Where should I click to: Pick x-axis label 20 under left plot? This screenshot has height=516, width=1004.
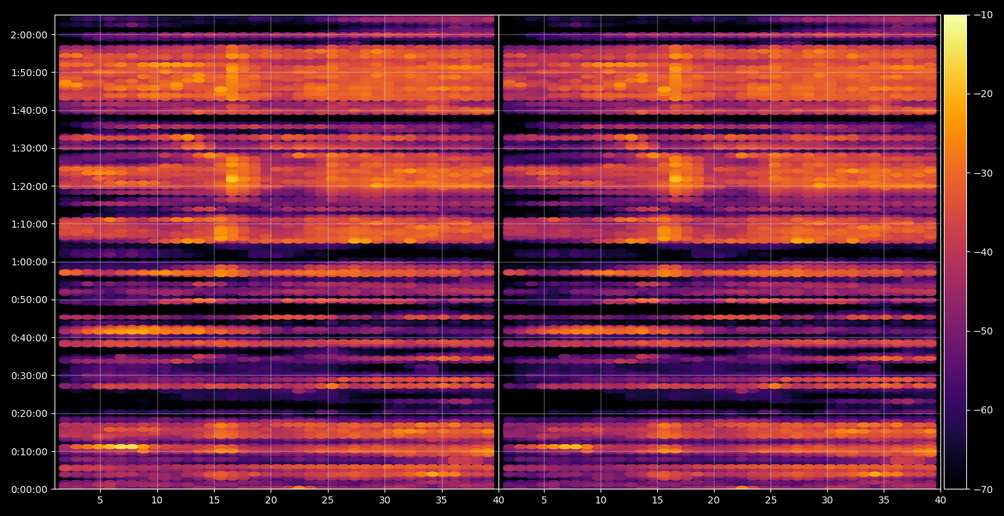271,501
